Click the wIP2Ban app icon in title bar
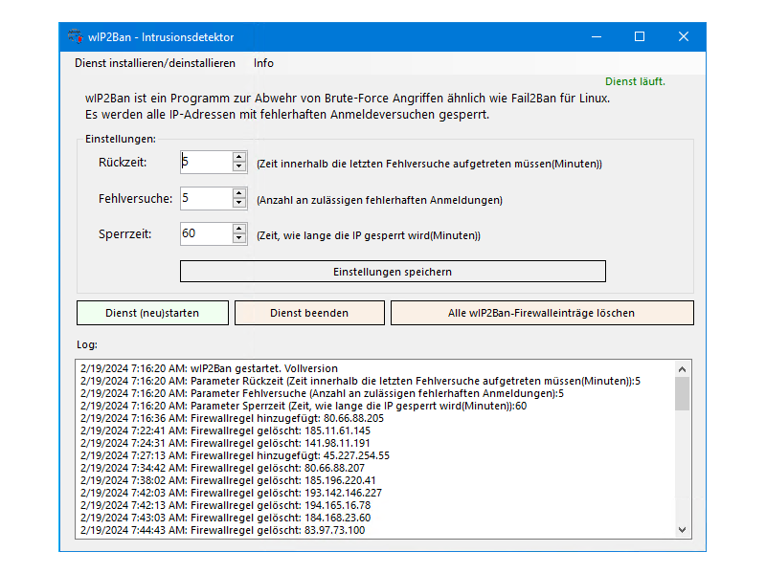This screenshot has height=574, width=766. tap(75, 37)
